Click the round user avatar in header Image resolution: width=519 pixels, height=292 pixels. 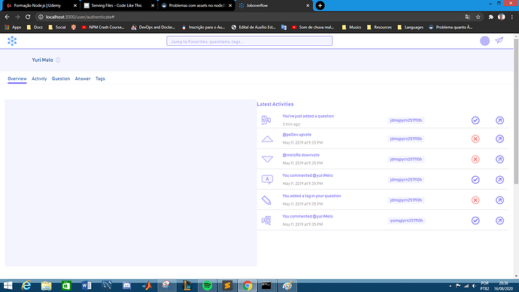pyautogui.click(x=484, y=41)
